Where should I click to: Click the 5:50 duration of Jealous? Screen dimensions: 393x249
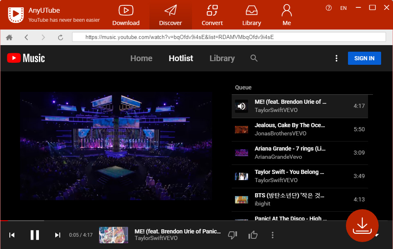pyautogui.click(x=359, y=129)
